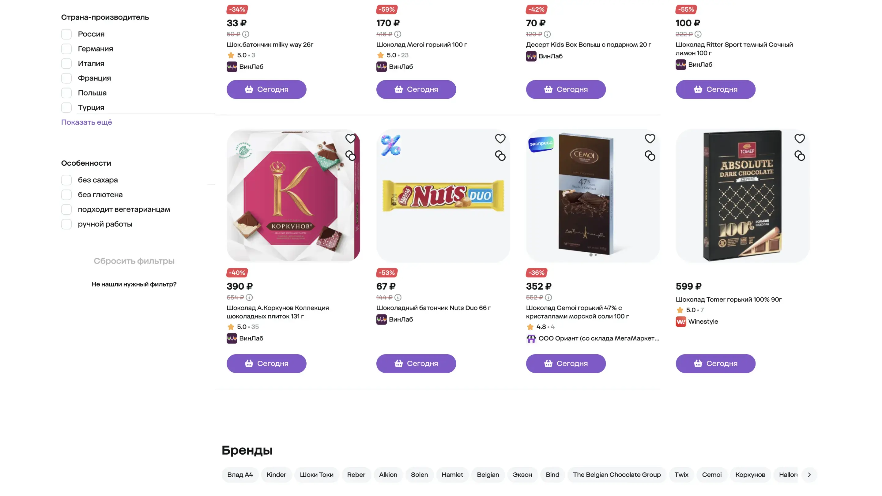Expand countries with 'Показать ещё'

(87, 122)
